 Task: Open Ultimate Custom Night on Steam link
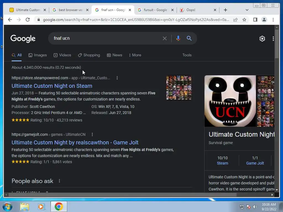pos(52,86)
